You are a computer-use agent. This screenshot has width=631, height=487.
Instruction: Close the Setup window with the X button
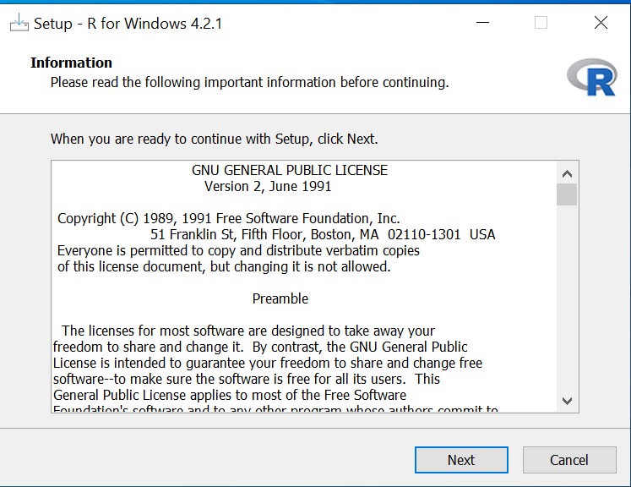(x=601, y=23)
